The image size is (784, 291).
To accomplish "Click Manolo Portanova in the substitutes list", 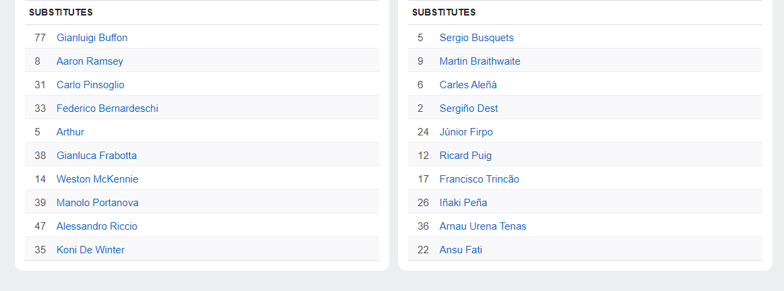I will [97, 203].
